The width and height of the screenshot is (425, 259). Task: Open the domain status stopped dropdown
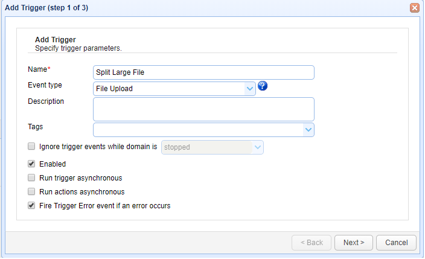coord(258,147)
